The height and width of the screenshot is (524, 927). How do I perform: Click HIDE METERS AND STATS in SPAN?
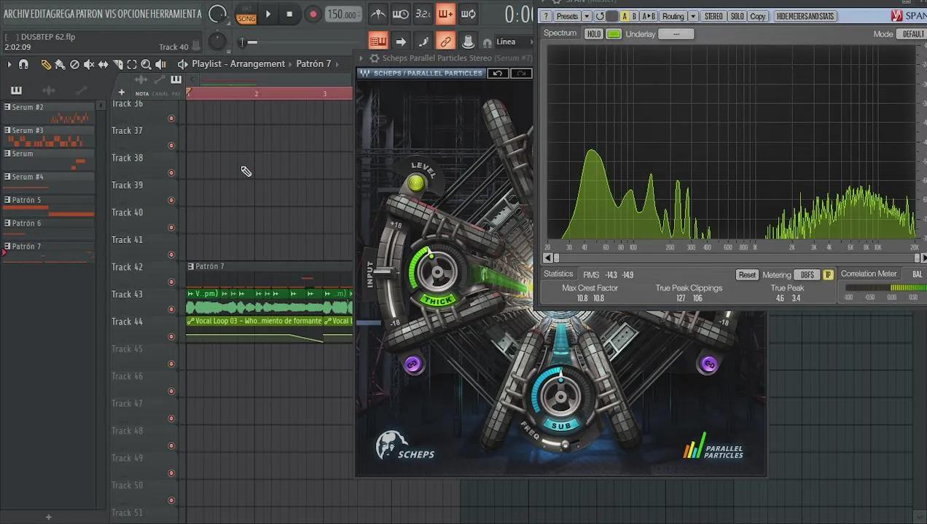click(x=805, y=16)
